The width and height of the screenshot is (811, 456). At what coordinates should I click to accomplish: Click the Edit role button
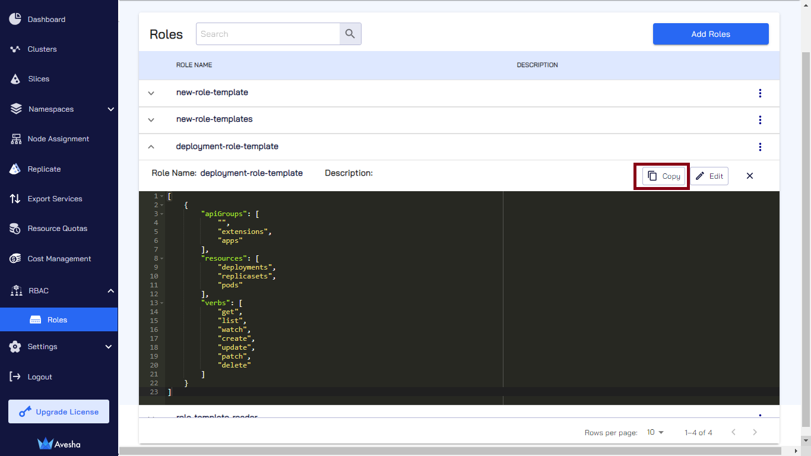[x=709, y=176]
